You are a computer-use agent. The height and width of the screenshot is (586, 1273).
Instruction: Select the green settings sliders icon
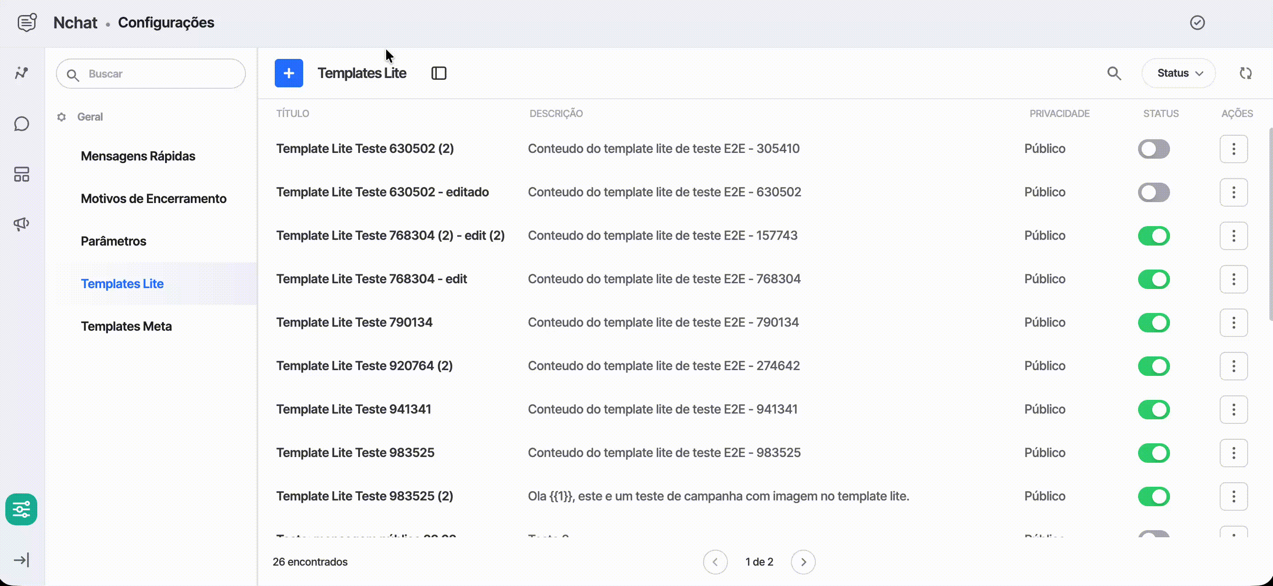[x=21, y=509]
